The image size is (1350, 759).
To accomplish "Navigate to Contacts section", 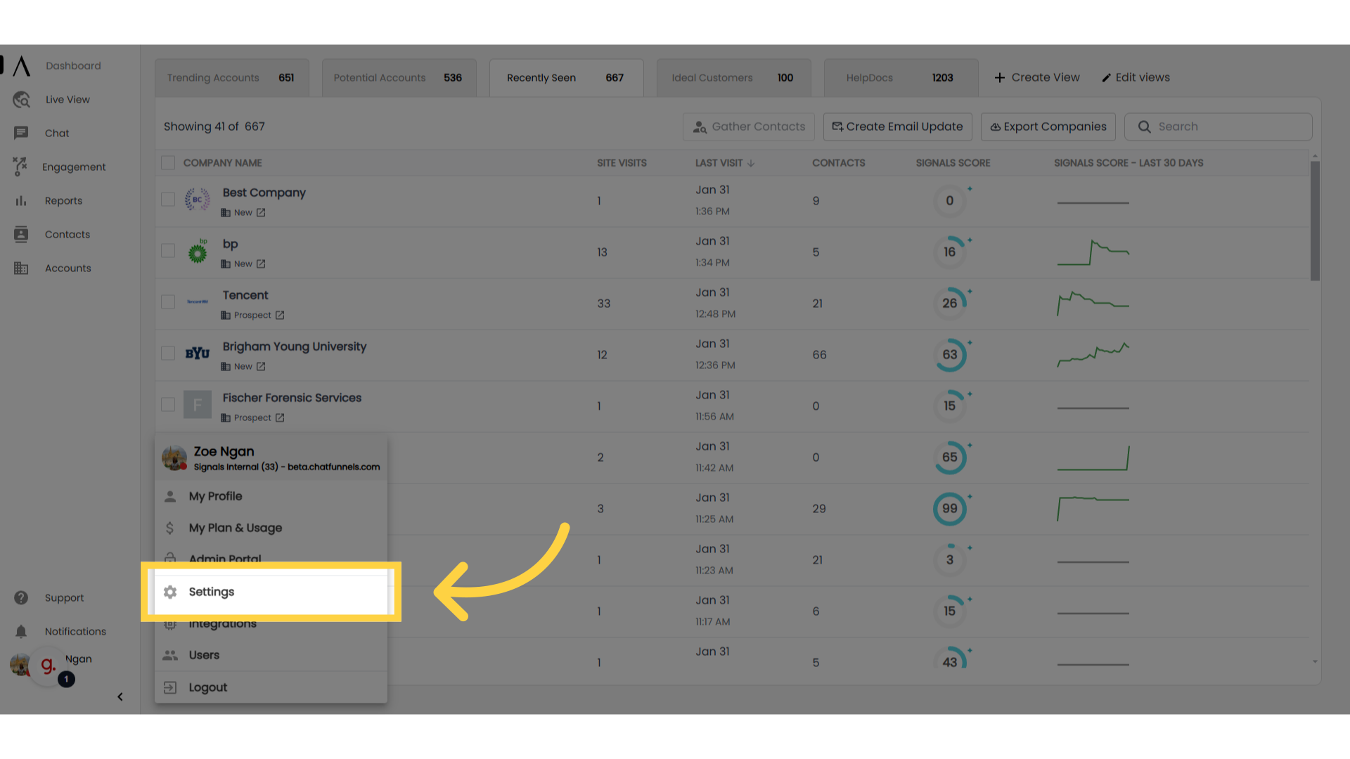I will (67, 235).
